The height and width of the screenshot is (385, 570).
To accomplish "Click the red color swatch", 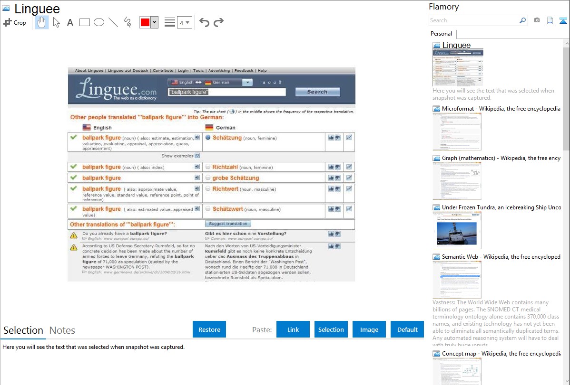I will 145,22.
